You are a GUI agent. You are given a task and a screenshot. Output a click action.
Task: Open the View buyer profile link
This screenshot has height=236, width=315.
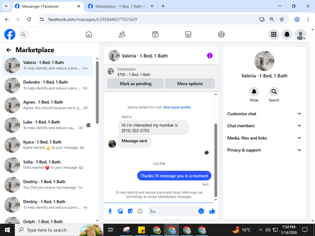177,107
